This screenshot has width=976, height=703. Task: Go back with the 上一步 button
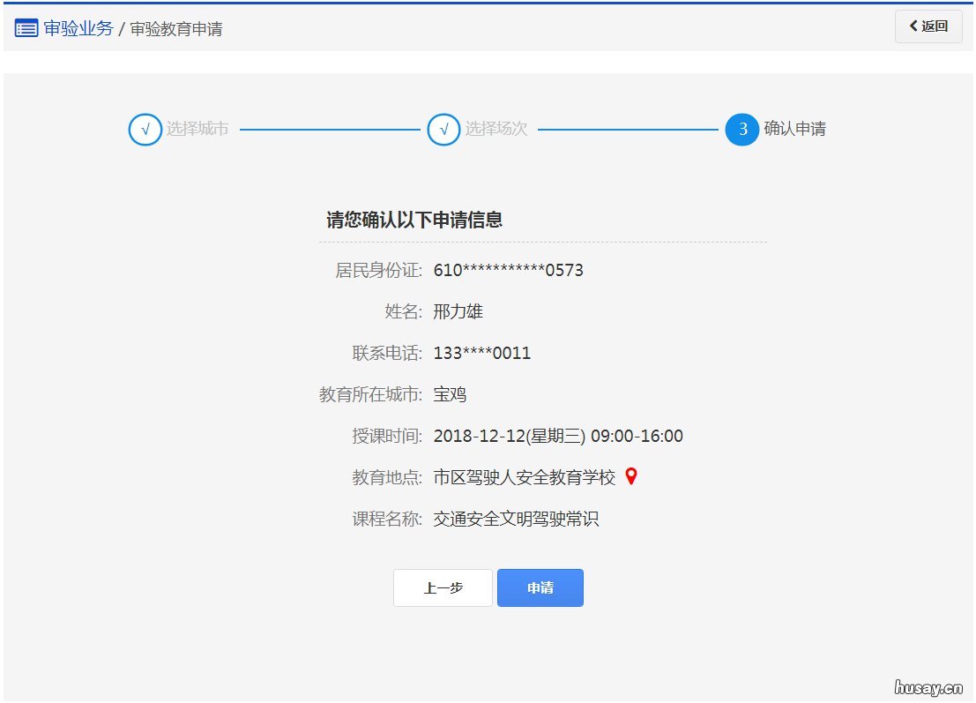pos(443,588)
